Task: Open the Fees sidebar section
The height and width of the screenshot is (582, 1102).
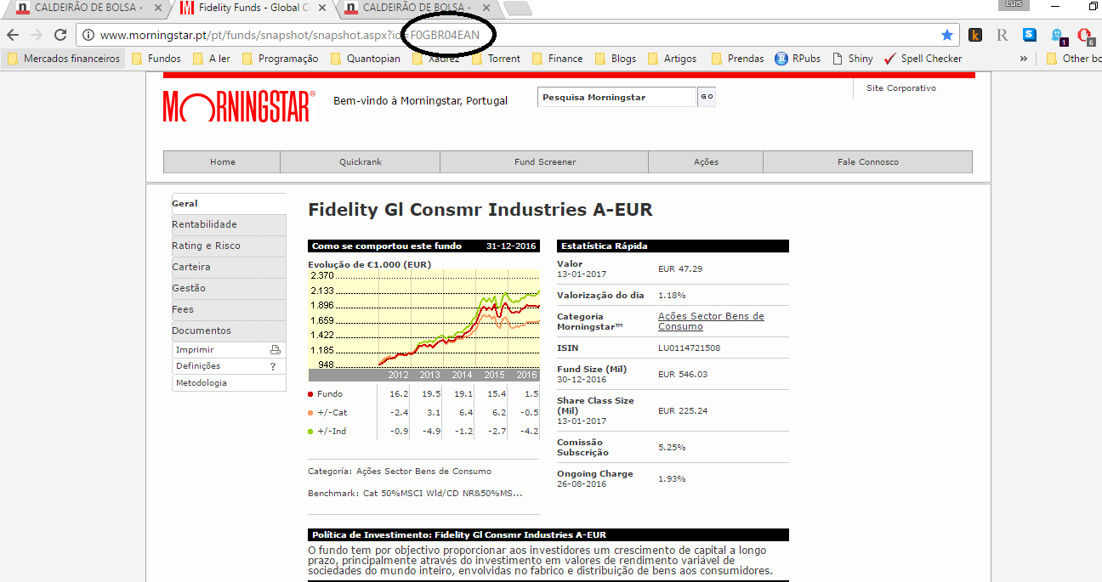Action: (x=229, y=309)
